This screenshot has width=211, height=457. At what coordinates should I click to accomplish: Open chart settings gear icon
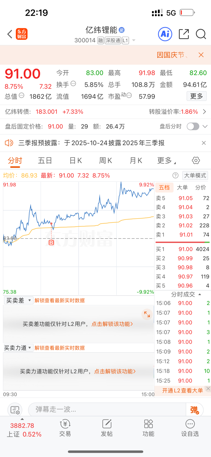pyautogui.click(x=196, y=161)
